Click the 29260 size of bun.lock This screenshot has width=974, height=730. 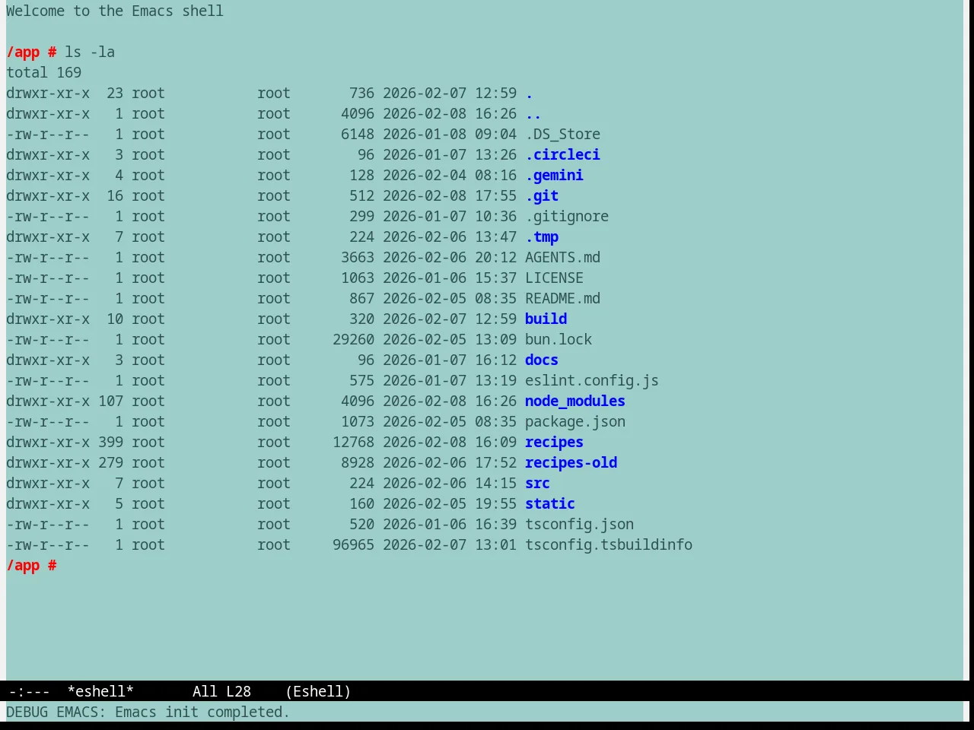click(353, 340)
